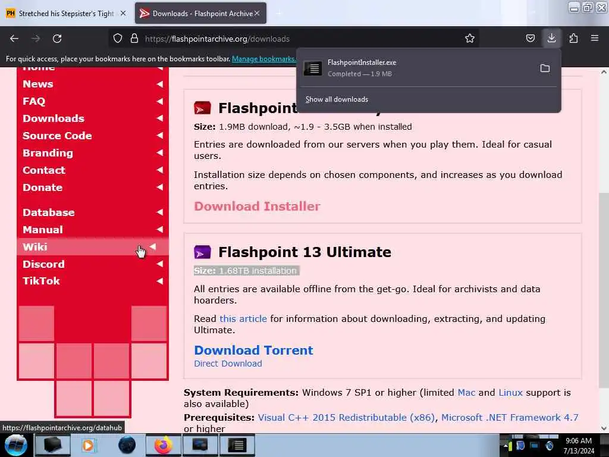
Task: Open the Firefox hamburger menu
Action: point(595,38)
